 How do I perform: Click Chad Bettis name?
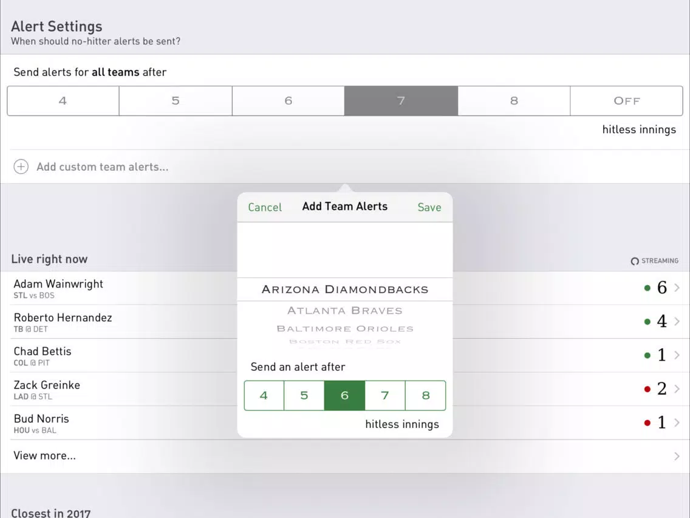[x=43, y=351]
